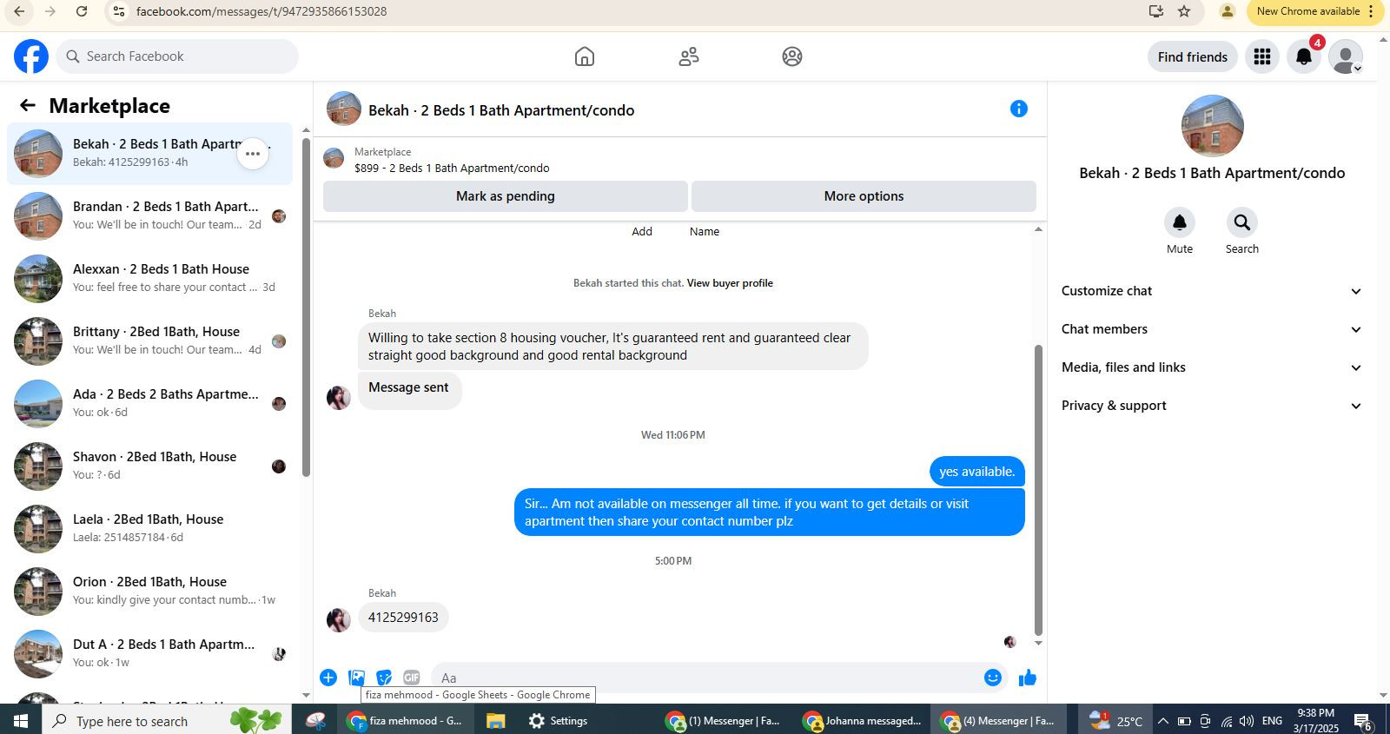Attach a photo with the image icon
The image size is (1390, 734).
click(356, 678)
